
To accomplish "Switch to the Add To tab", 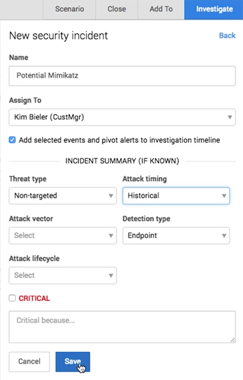I will tap(161, 9).
